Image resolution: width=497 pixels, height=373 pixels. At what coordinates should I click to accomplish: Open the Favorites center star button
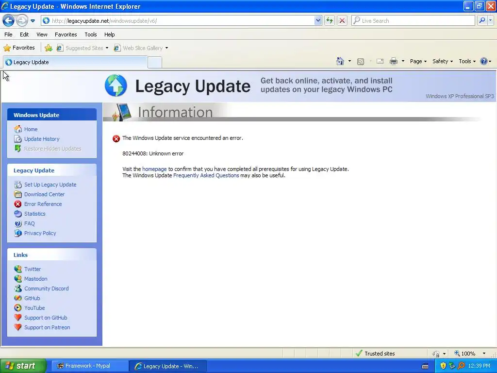pyautogui.click(x=19, y=48)
